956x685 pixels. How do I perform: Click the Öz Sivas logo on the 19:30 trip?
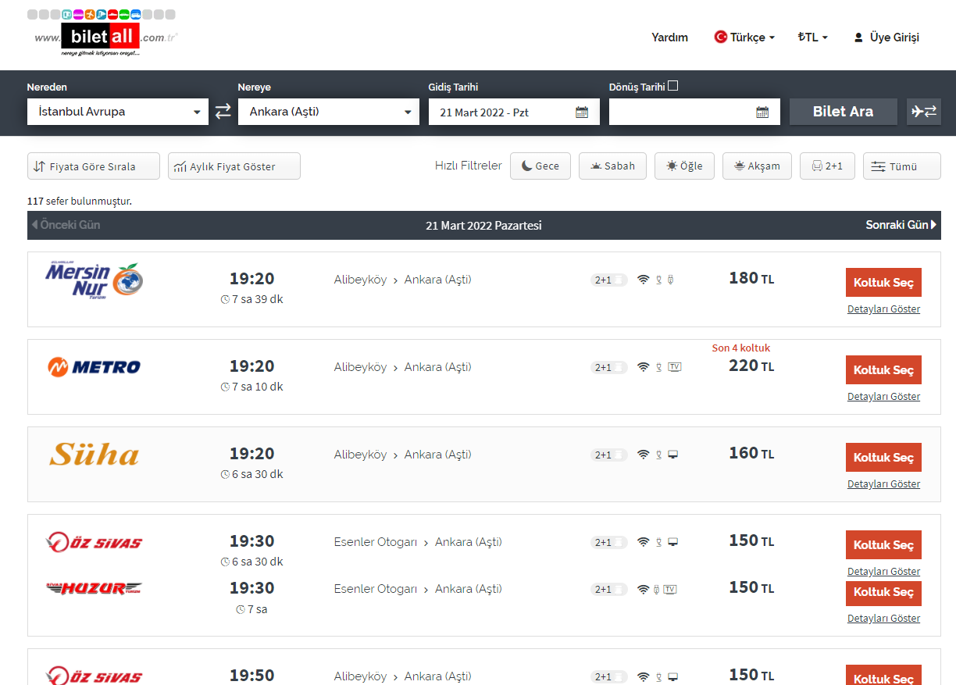(95, 541)
